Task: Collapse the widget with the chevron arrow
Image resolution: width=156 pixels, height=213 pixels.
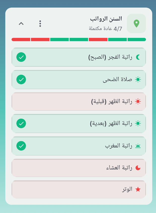Action: [x=21, y=24]
